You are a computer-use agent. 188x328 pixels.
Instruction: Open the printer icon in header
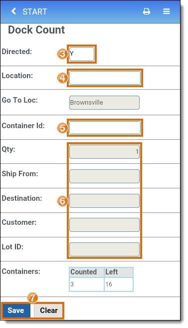(x=147, y=12)
